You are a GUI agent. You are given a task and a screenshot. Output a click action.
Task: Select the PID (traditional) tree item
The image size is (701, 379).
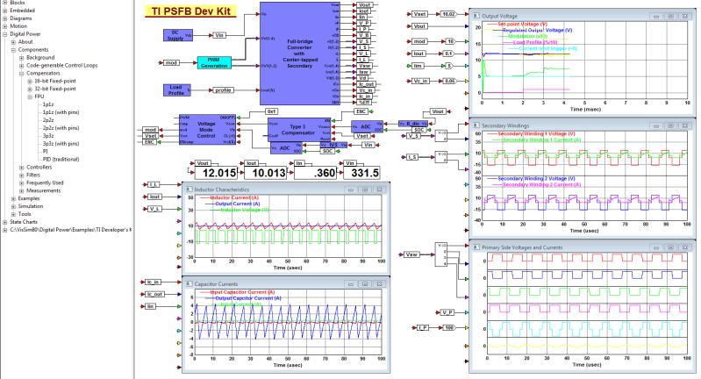coord(61,159)
